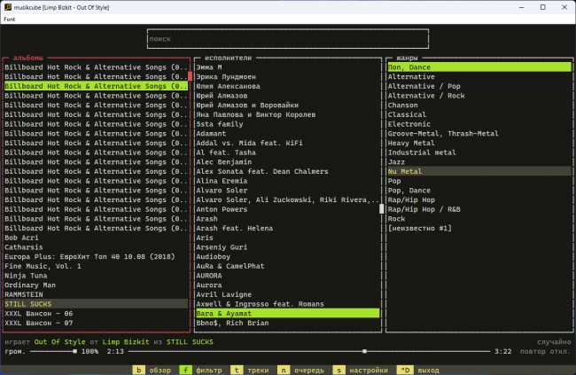Select genre Industrial metal

point(479,152)
